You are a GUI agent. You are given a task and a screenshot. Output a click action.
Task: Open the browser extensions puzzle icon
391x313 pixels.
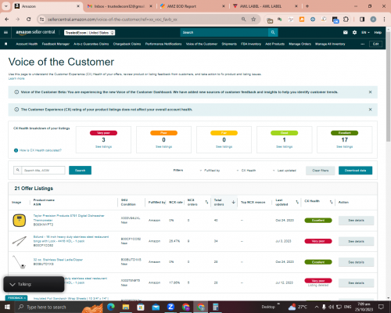pos(346,20)
